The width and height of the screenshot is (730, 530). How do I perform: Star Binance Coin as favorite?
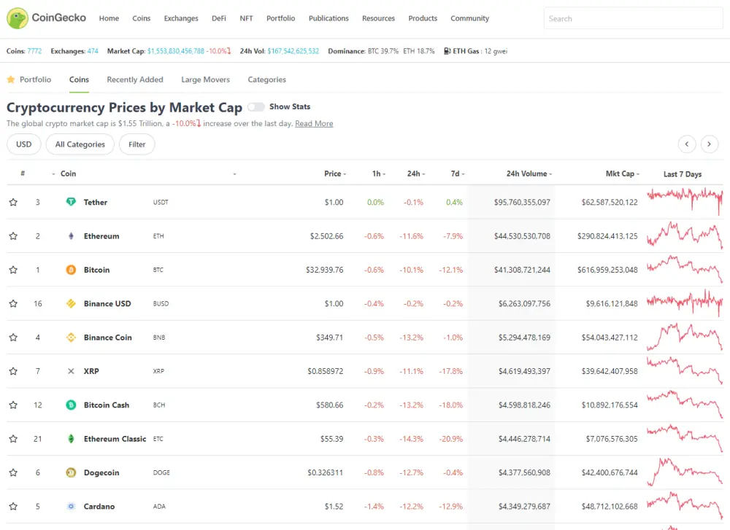(13, 338)
